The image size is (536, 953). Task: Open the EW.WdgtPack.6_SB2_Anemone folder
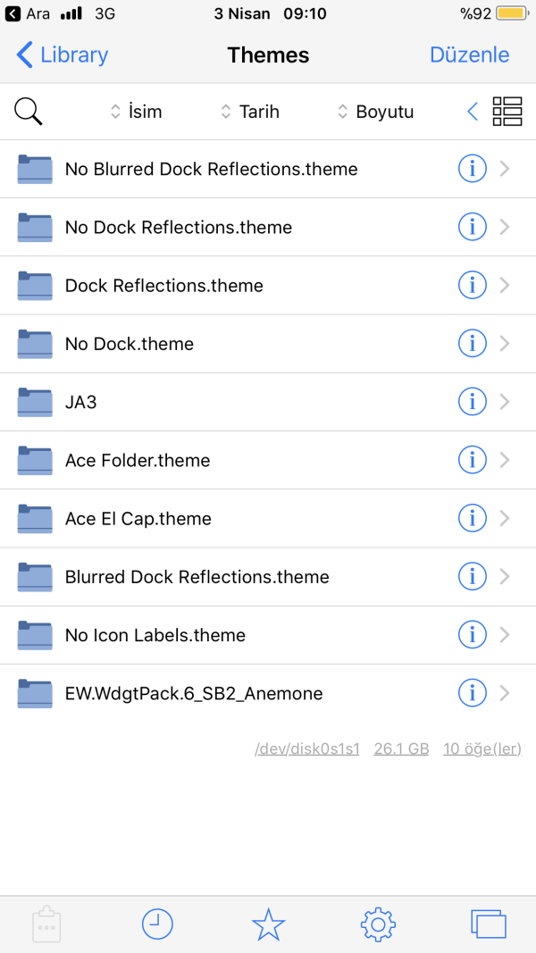coord(193,693)
